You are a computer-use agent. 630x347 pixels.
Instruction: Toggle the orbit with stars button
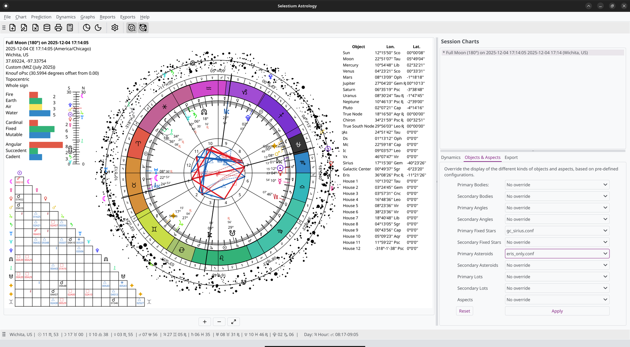click(143, 28)
